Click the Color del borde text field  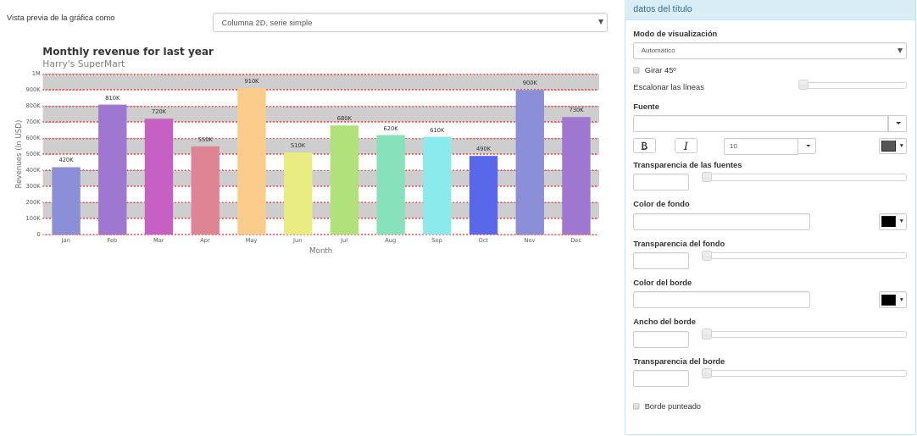(x=721, y=300)
